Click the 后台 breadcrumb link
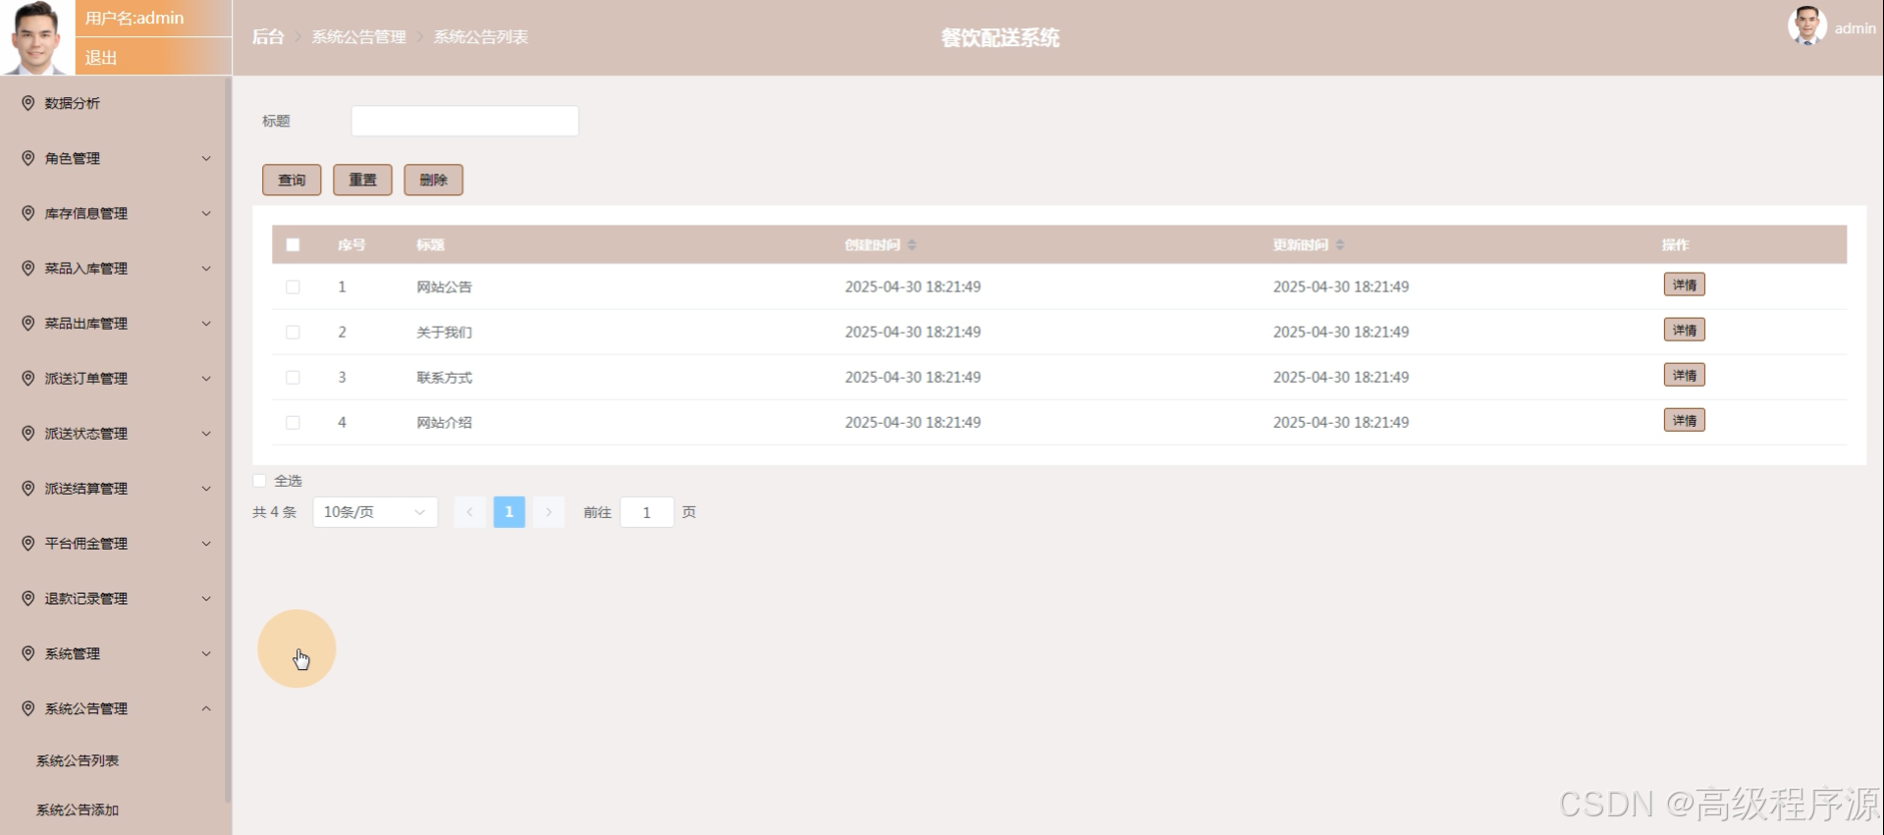 [268, 36]
